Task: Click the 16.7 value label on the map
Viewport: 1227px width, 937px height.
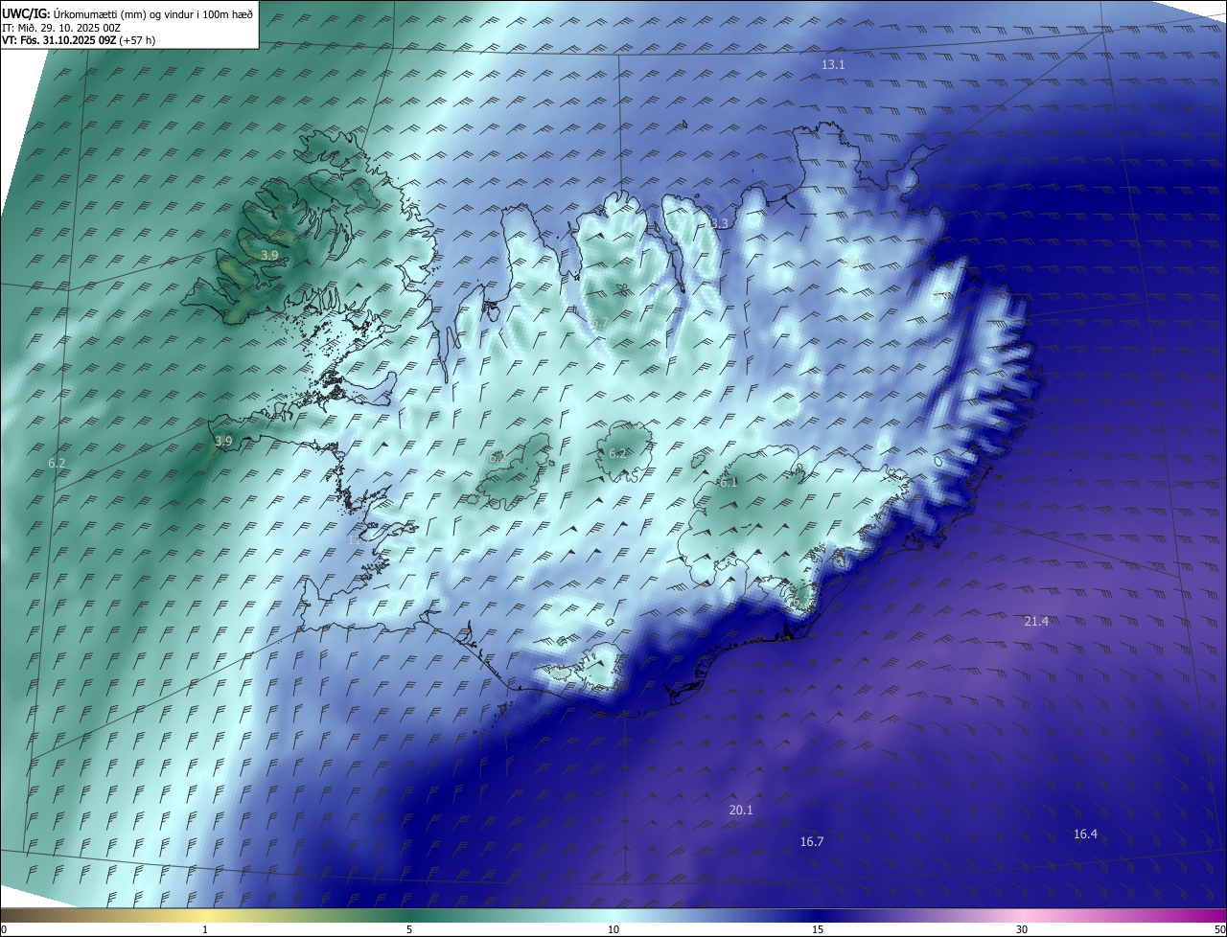Action: 811,842
